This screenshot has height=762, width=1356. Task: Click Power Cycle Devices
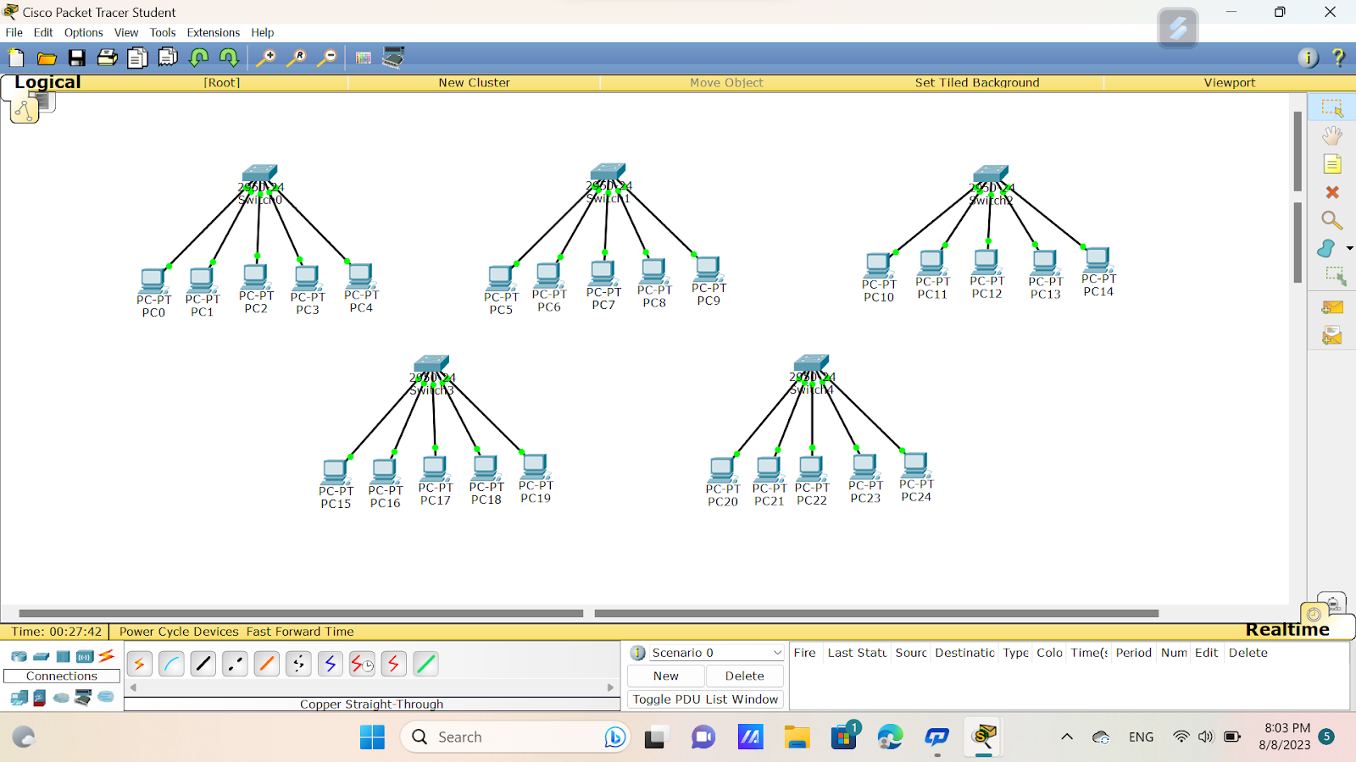179,632
